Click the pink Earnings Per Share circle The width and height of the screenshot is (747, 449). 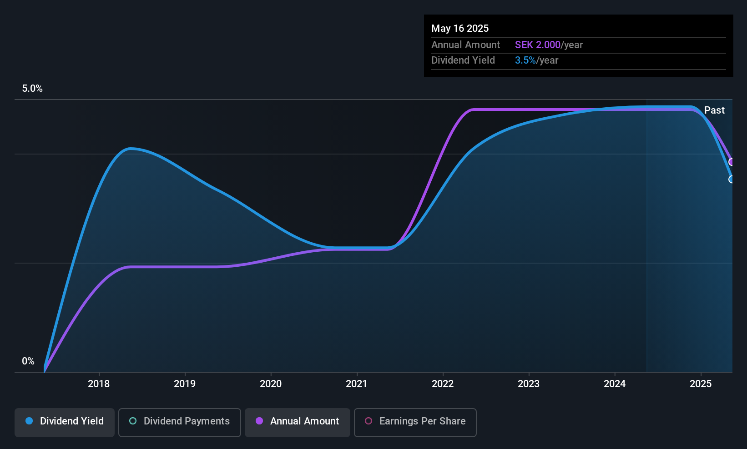368,421
